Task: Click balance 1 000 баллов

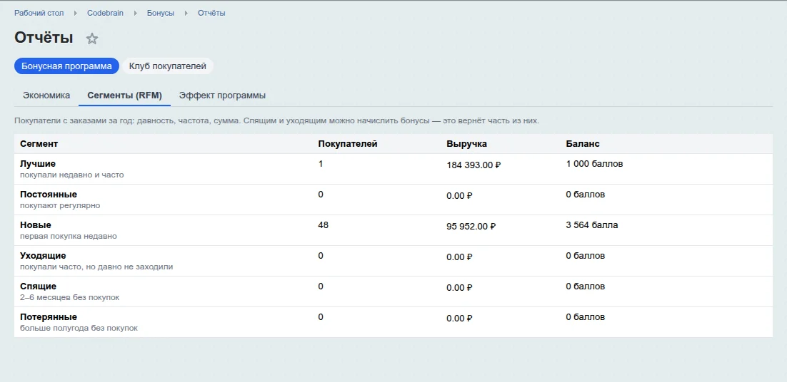Action: coord(594,164)
